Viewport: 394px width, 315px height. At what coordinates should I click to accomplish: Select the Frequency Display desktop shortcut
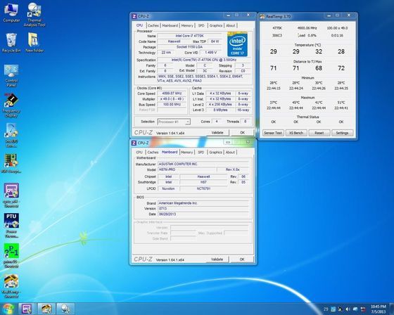(11, 105)
